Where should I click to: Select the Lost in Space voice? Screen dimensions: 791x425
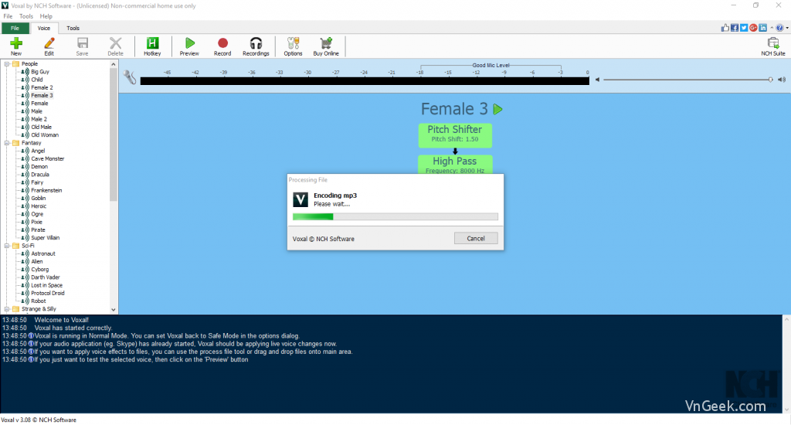point(46,285)
